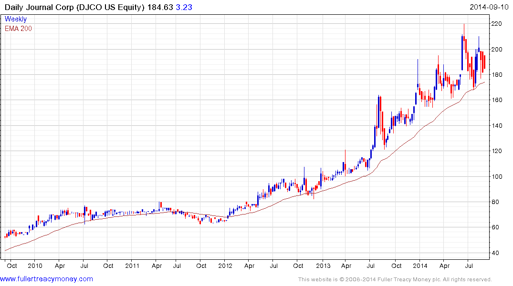Click the 180 price axis label
The height and width of the screenshot is (286, 513).
click(497, 74)
